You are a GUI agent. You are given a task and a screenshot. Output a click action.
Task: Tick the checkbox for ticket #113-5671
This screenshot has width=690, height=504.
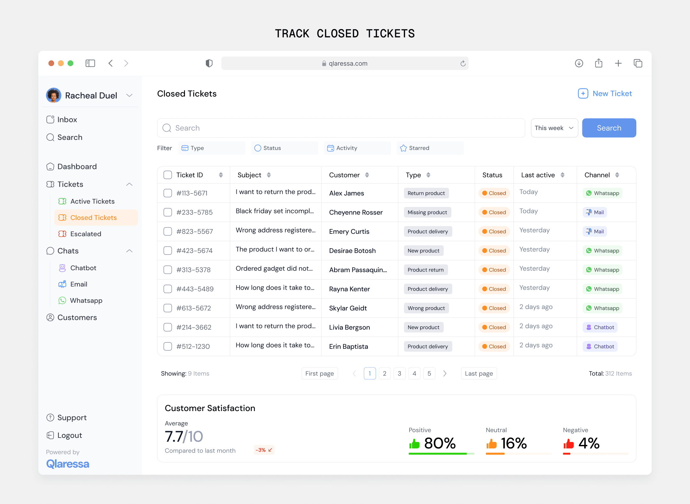[x=168, y=193]
